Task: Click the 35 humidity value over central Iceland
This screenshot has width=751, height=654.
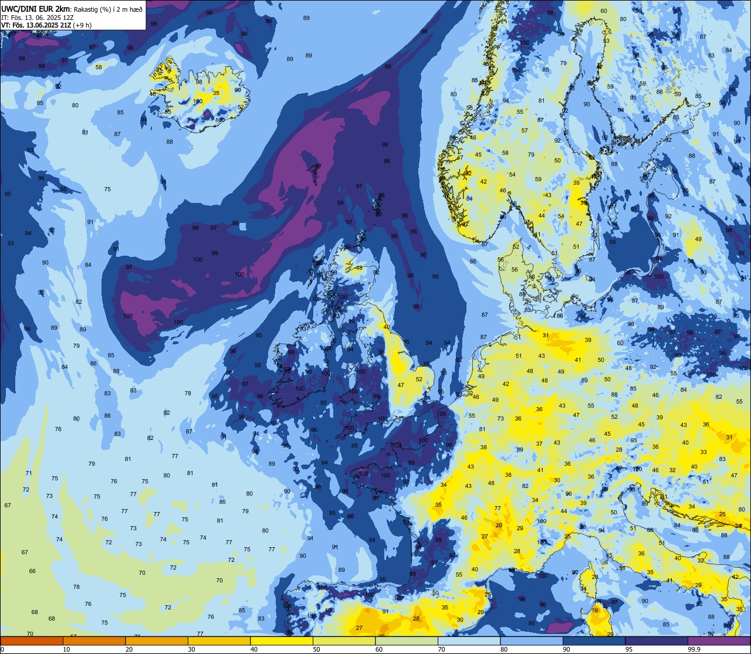Action: 216,93
